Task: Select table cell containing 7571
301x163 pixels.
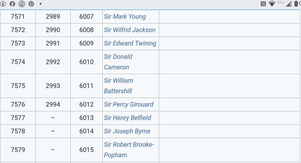Action: (x=18, y=17)
